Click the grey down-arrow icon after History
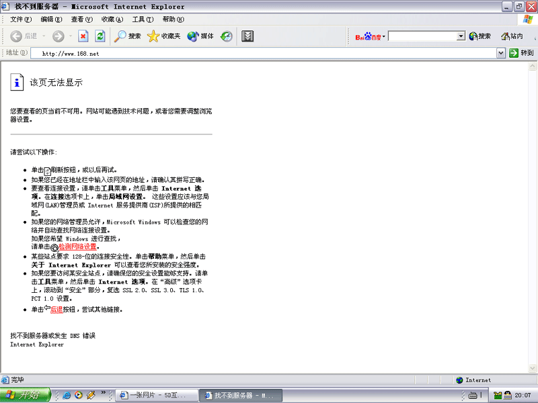The height and width of the screenshot is (403, 538). pos(247,36)
